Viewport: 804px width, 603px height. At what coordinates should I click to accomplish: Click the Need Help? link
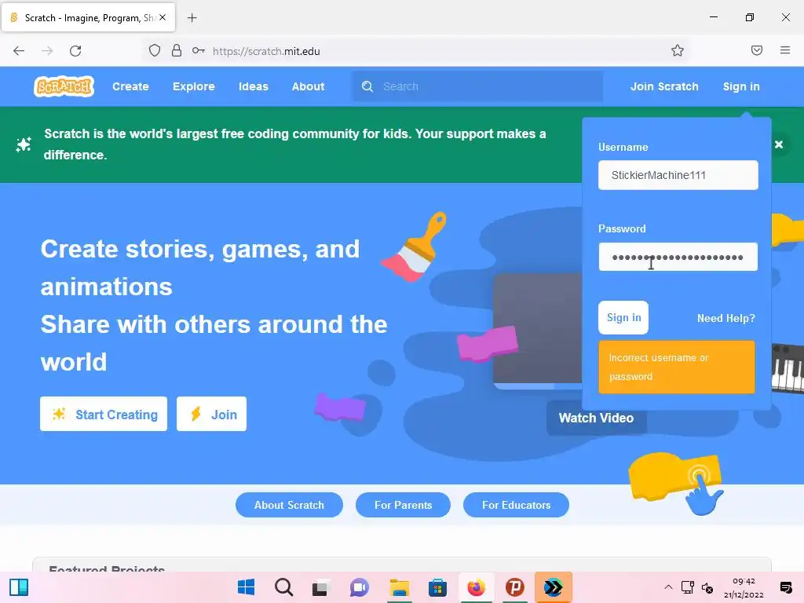point(726,319)
